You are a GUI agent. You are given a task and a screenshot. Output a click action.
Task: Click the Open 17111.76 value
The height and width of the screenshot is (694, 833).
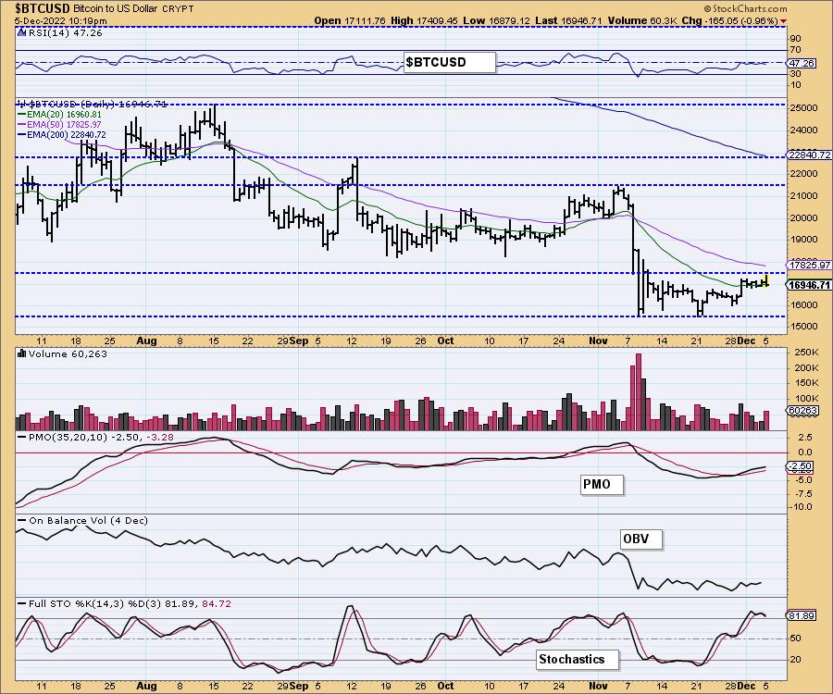pos(350,20)
